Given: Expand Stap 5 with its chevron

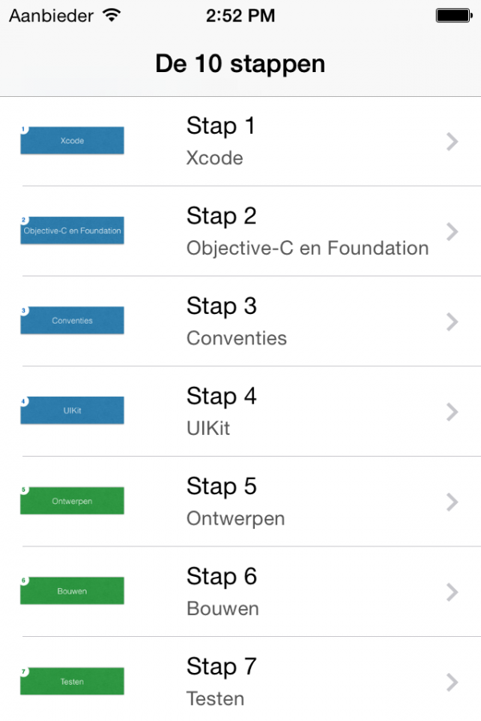Looking at the screenshot, I should (x=452, y=502).
